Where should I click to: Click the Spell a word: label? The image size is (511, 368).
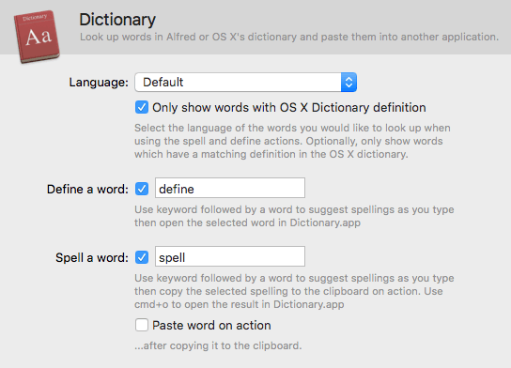(92, 257)
